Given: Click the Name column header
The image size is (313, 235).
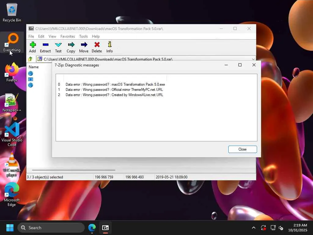Looking at the screenshot, I should [x=34, y=67].
